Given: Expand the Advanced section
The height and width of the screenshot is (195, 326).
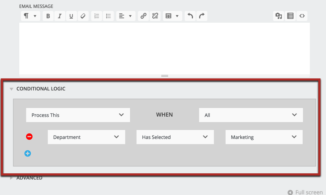Looking at the screenshot, I should [29, 178].
